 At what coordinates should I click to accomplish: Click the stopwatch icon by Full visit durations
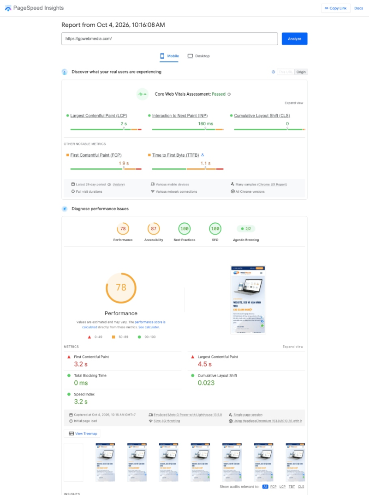click(x=73, y=192)
